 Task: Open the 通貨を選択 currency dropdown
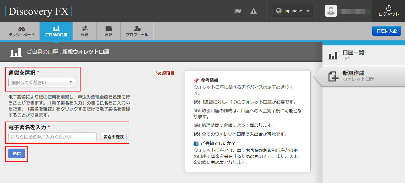click(x=42, y=82)
